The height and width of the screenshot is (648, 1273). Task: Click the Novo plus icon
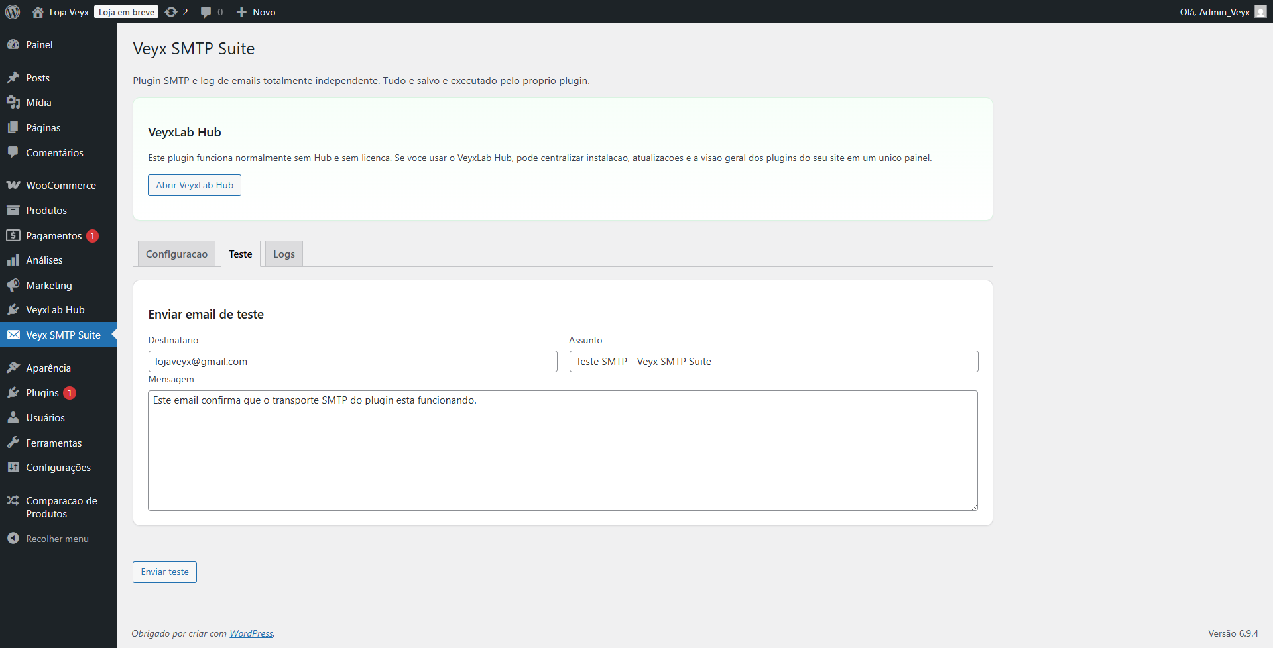[x=241, y=12]
